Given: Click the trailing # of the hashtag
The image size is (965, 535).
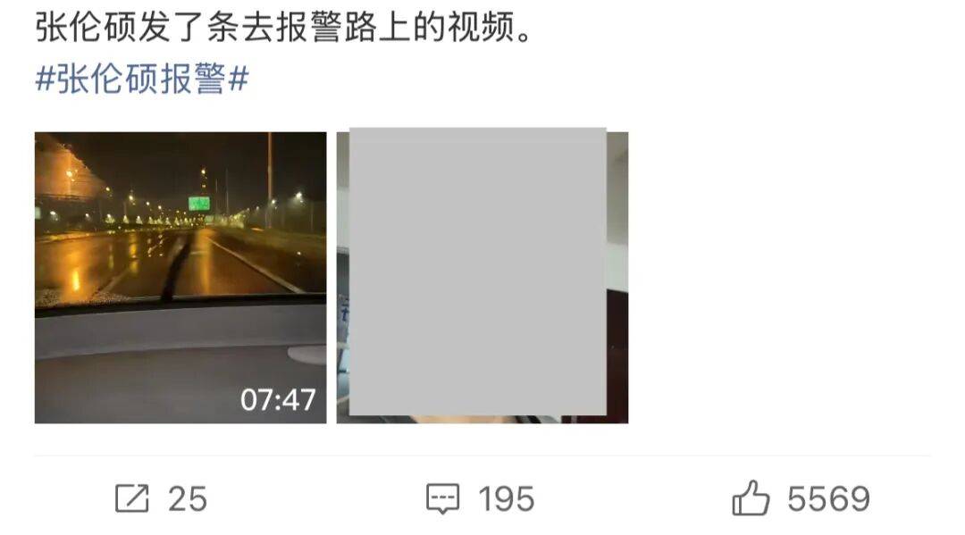Looking at the screenshot, I should coord(239,79).
